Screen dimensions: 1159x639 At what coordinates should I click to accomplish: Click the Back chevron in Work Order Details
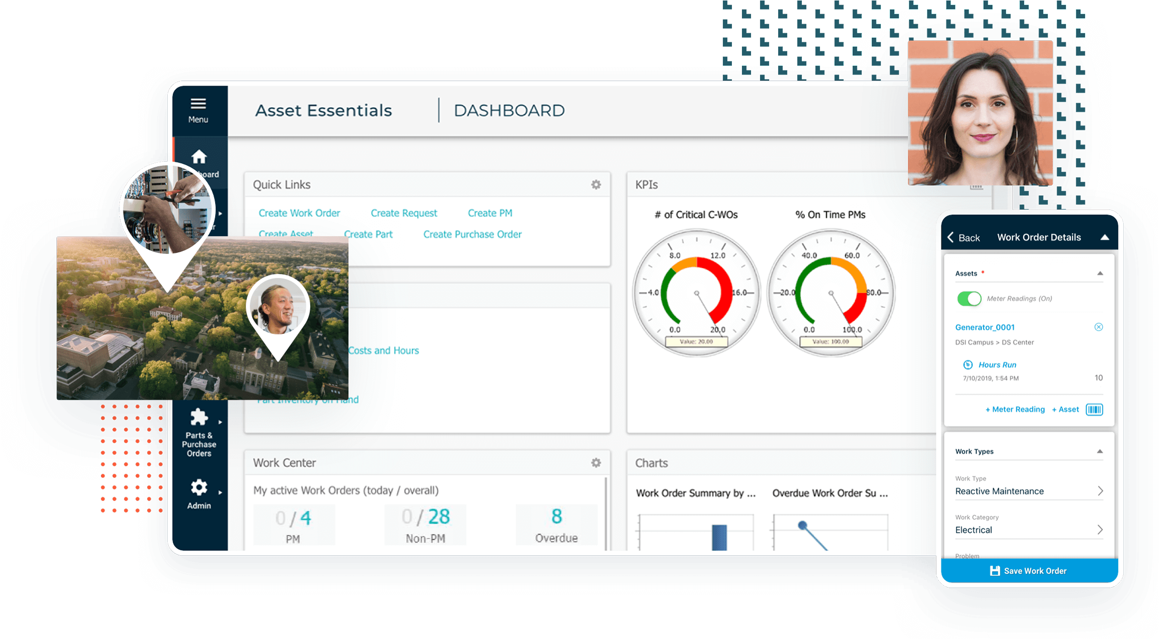pos(950,237)
